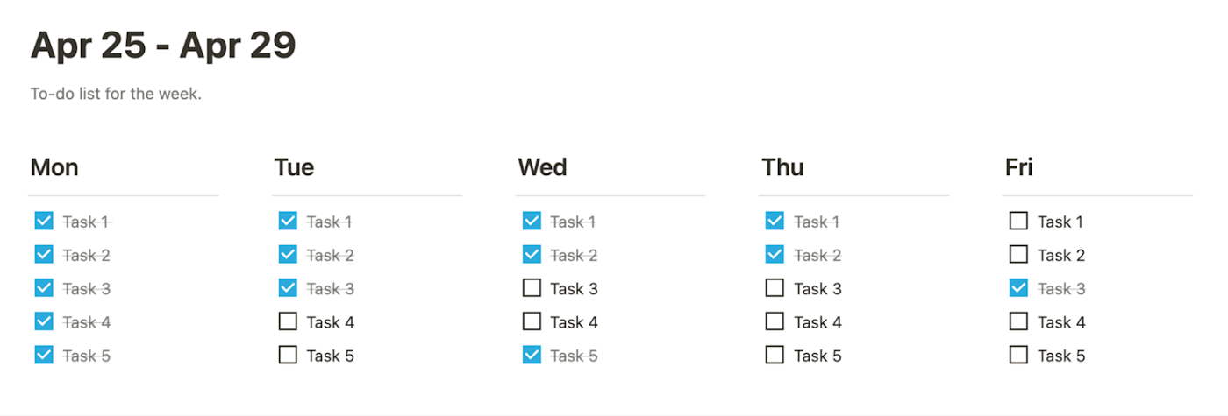Click the Fri column heading
Image resolution: width=1228 pixels, height=416 pixels.
[x=1018, y=167]
